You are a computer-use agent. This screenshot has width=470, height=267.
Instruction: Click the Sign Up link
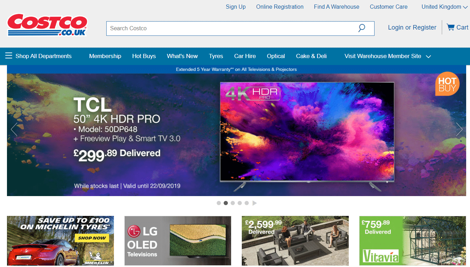point(236,7)
